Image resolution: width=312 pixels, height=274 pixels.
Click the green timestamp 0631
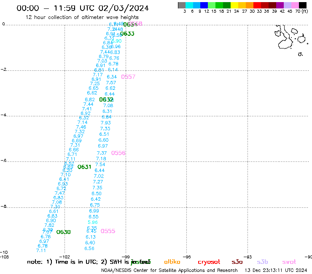(x=84, y=167)
